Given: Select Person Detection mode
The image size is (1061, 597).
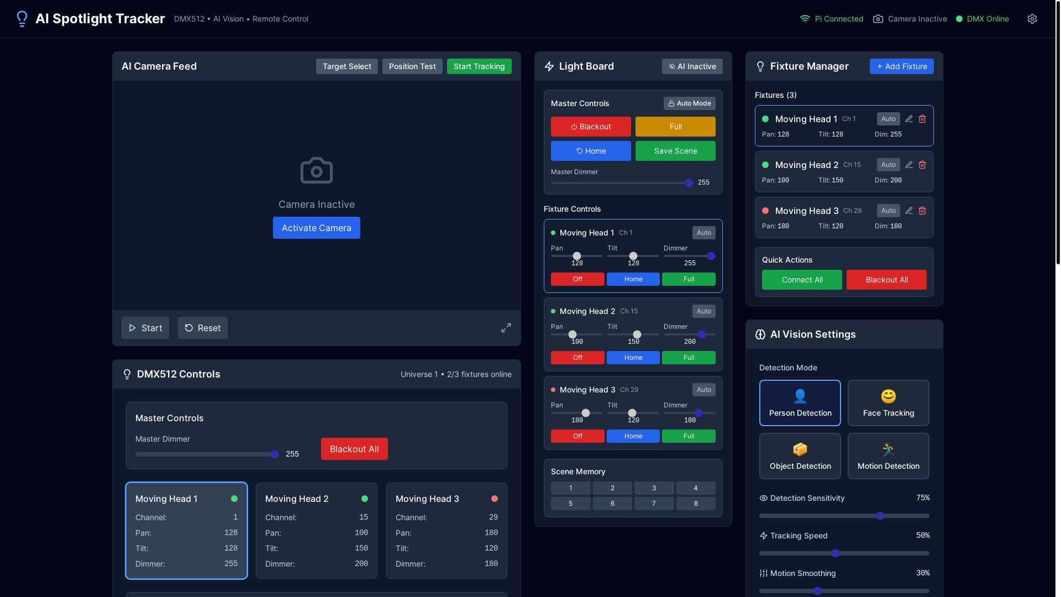Looking at the screenshot, I should pos(800,403).
